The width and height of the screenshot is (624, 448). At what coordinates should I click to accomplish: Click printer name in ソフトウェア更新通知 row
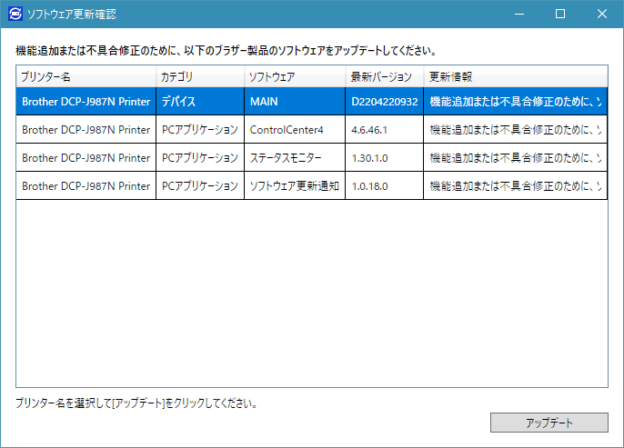[x=86, y=185]
